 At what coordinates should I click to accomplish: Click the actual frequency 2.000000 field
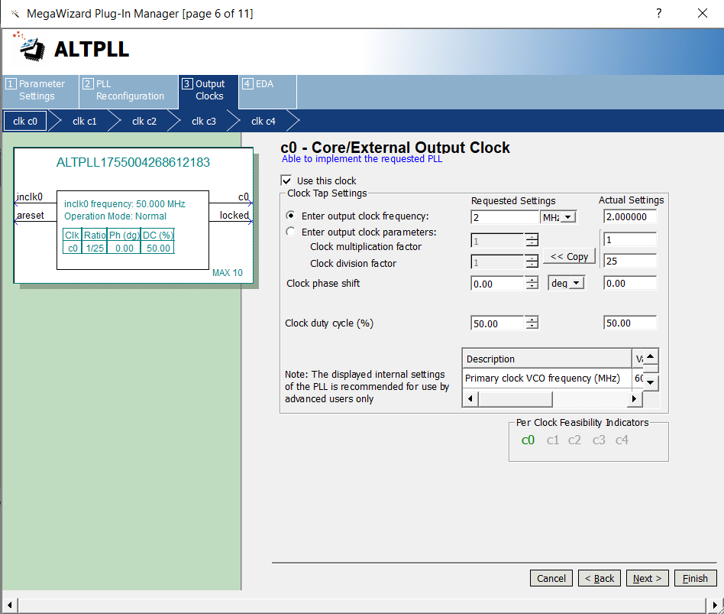630,216
